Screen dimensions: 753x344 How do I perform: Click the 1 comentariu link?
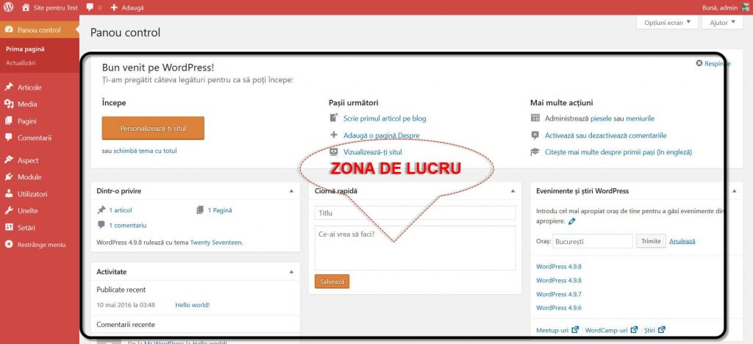(128, 225)
